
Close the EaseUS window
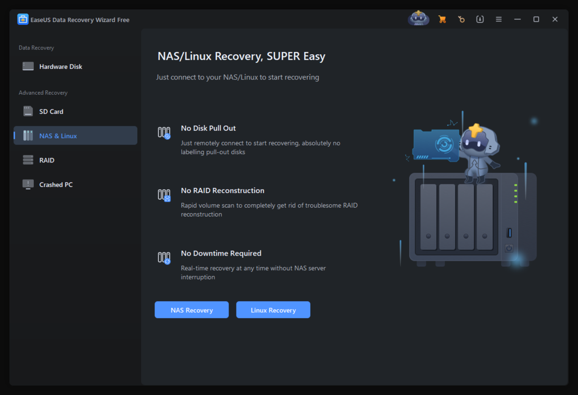[555, 19]
